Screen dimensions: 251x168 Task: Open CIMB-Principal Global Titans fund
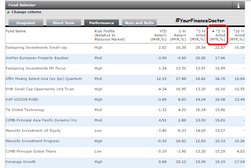pos(31,152)
